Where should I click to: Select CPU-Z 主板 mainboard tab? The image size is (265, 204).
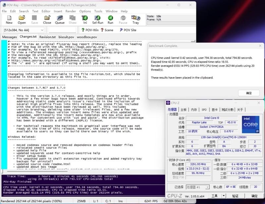(x=184, y=110)
